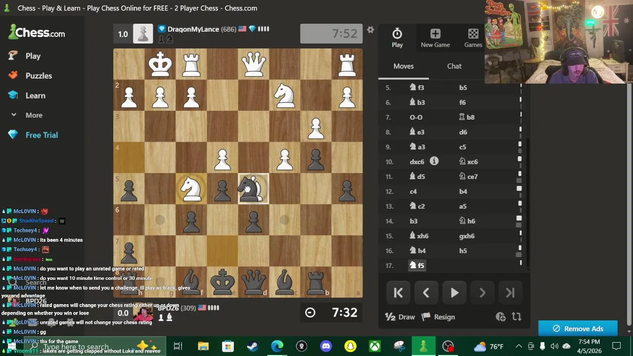Open Xbox app from the taskbar
The image size is (633, 356).
point(375,346)
